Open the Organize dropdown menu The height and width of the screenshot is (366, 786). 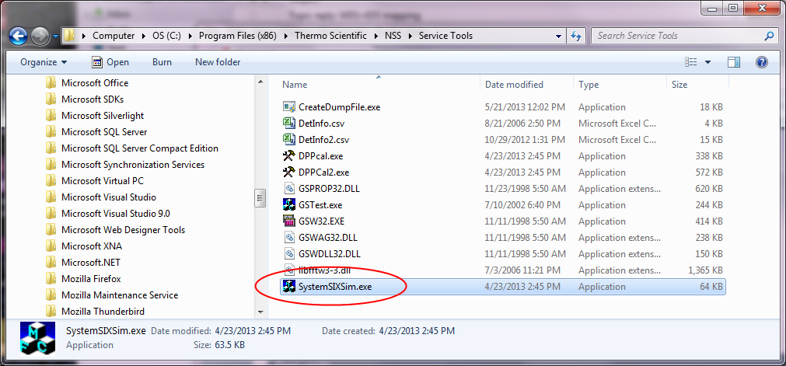44,62
